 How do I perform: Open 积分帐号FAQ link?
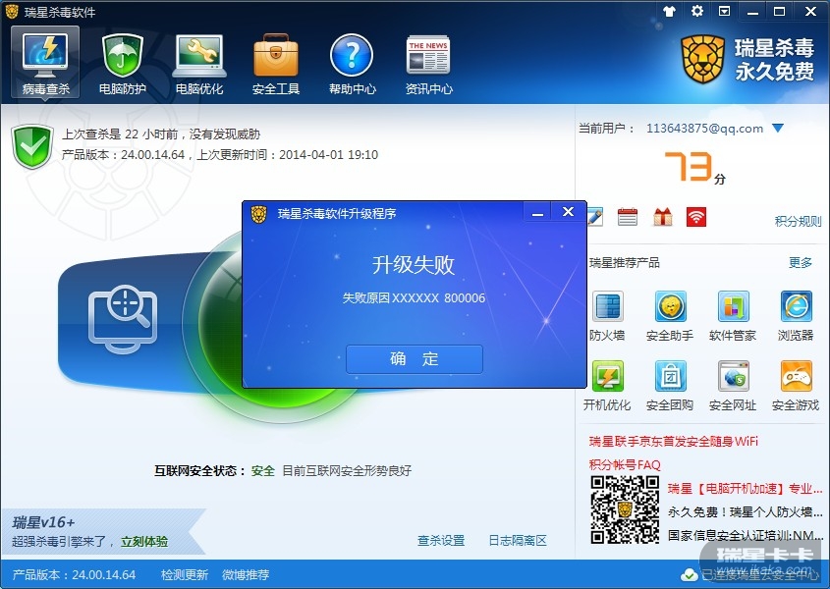coord(625,464)
